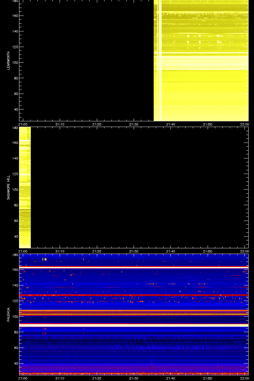The height and width of the screenshot is (381, 254).
Task: Pick 21:20 under the Sagamore Hill panel
Action: [x=97, y=251]
